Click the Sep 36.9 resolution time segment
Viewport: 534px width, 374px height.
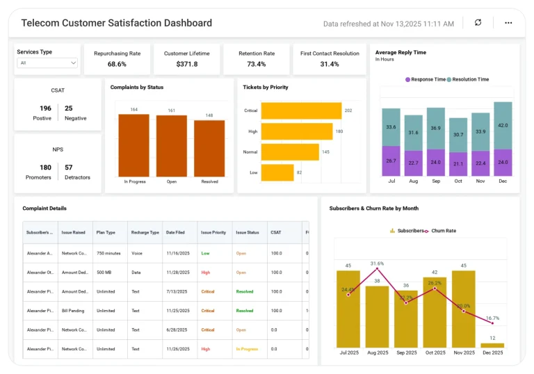tap(435, 129)
